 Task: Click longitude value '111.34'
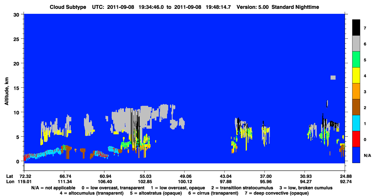tap(64, 181)
